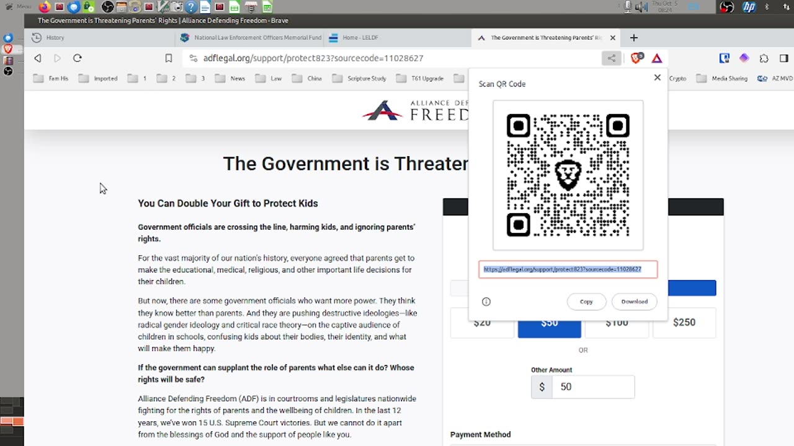Reload the current page
Screen dimensions: 794x446
[x=78, y=58]
